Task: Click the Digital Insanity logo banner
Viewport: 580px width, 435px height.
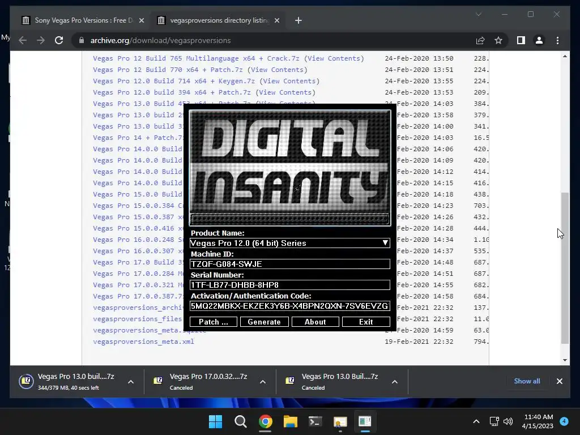Action: click(x=289, y=168)
